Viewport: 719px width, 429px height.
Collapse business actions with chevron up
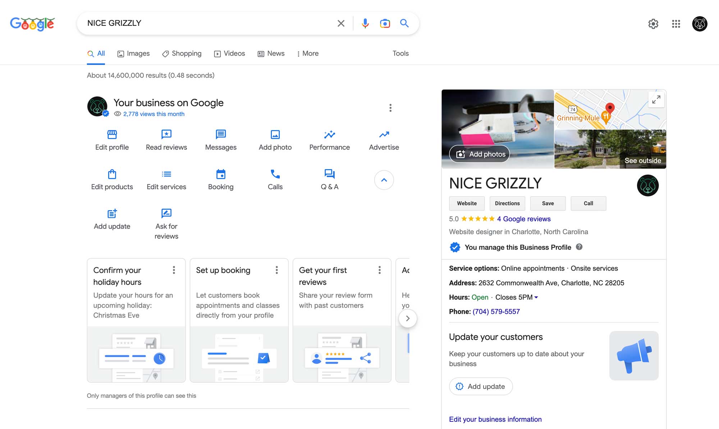[x=384, y=180]
